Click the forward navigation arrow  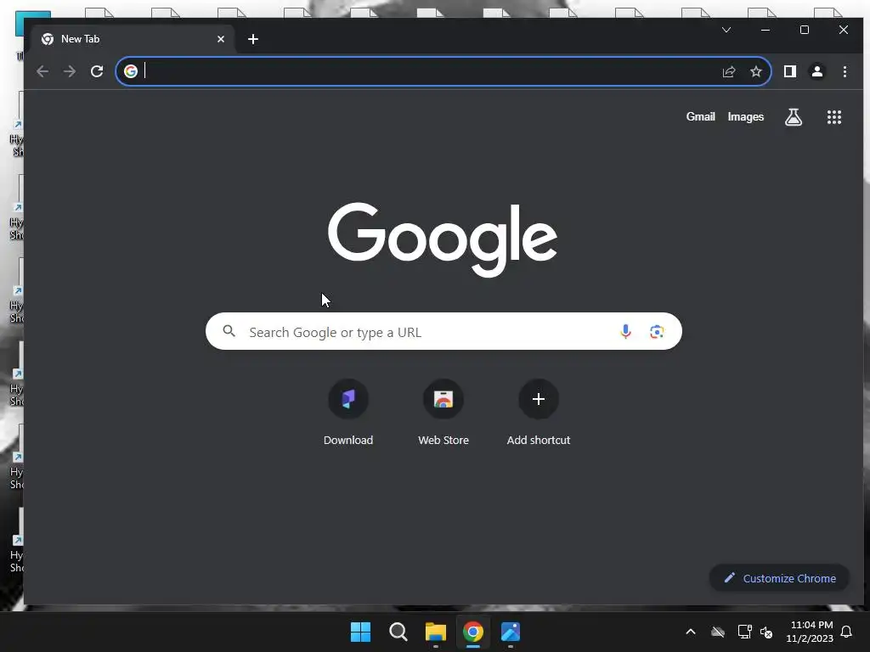point(70,71)
